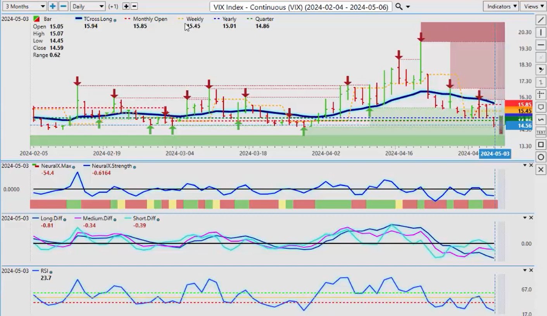
Task: Click the info dot beside Long.Diff
Action: (65, 219)
